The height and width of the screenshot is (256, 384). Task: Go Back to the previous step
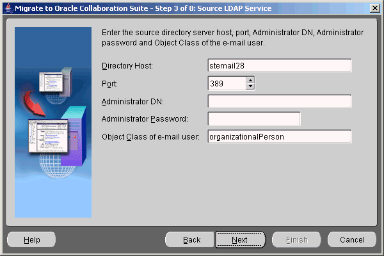(190, 239)
